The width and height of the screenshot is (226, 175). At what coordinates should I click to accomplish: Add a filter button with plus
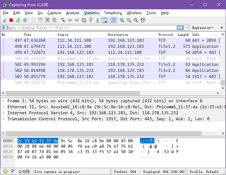click(x=222, y=28)
